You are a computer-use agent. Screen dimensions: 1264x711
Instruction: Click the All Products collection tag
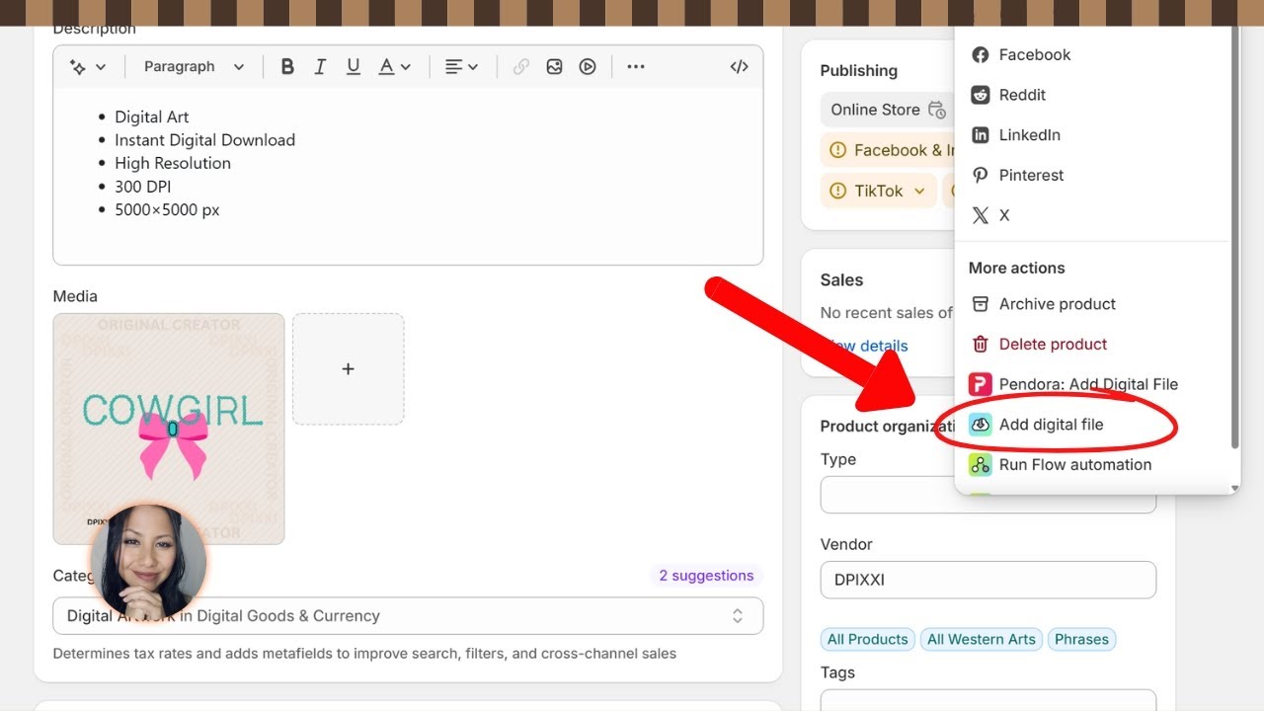pyautogui.click(x=867, y=639)
